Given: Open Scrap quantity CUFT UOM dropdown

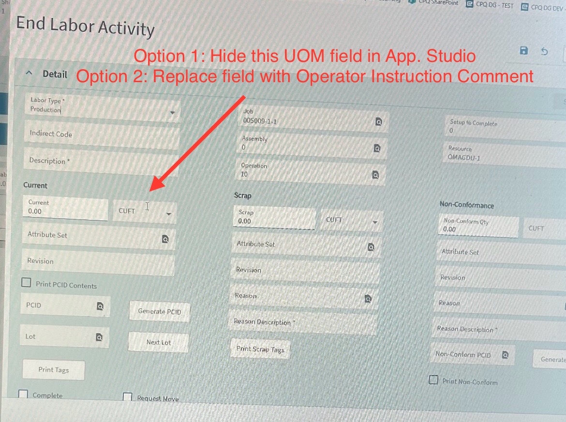Looking at the screenshot, I should (351, 220).
